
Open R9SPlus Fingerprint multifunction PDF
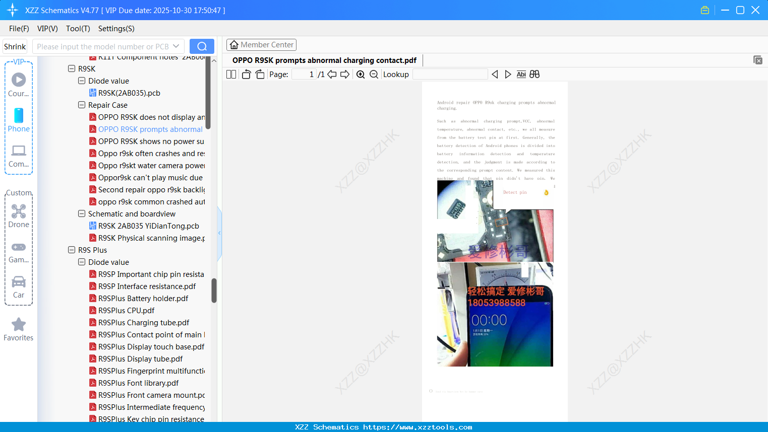pos(147,371)
